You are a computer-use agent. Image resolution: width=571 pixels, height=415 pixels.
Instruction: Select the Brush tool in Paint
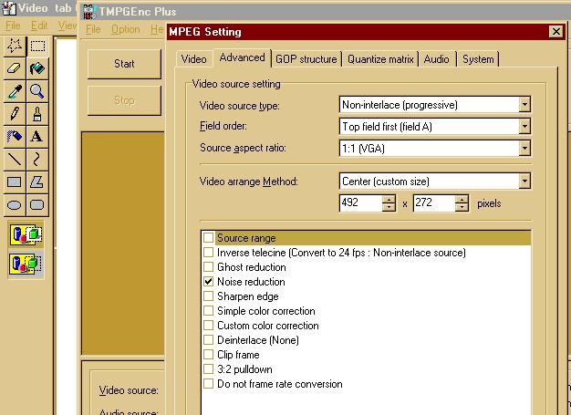coord(37,114)
